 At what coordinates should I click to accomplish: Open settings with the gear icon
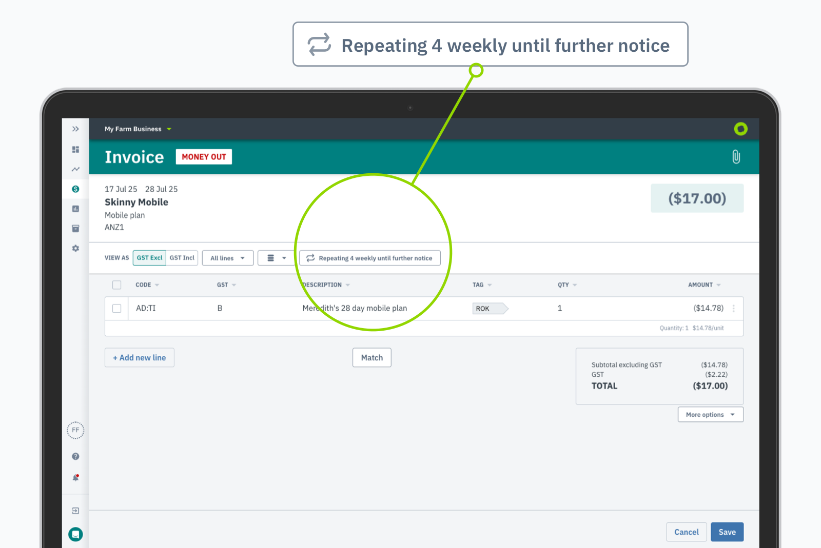(x=75, y=248)
